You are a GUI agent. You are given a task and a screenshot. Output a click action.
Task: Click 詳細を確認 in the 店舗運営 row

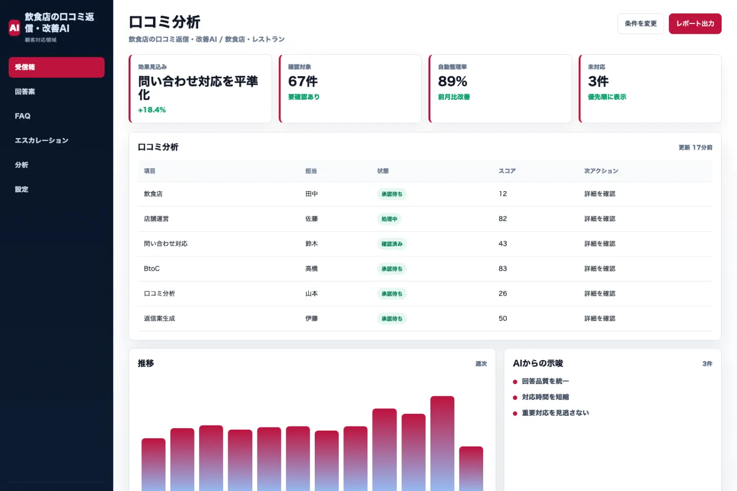[x=600, y=219]
